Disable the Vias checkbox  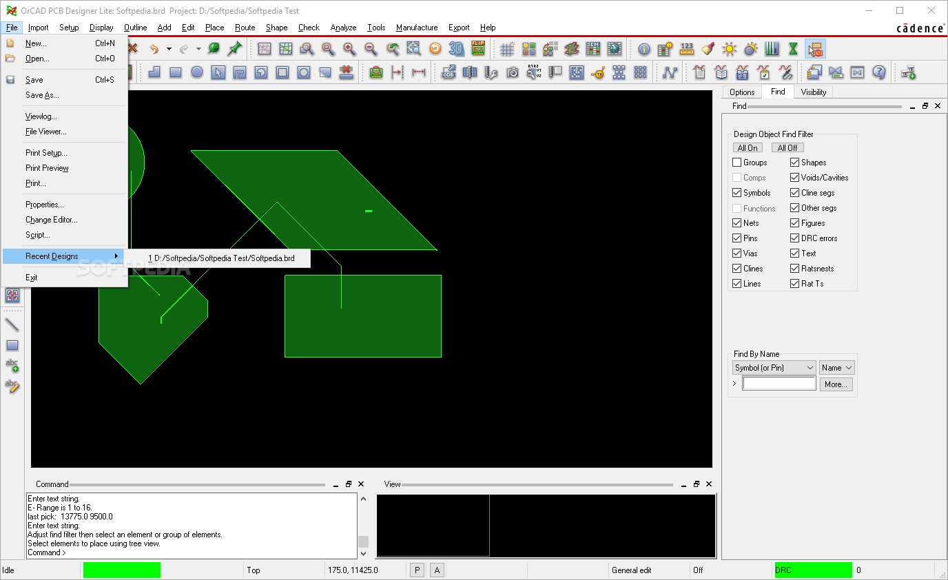(x=737, y=253)
